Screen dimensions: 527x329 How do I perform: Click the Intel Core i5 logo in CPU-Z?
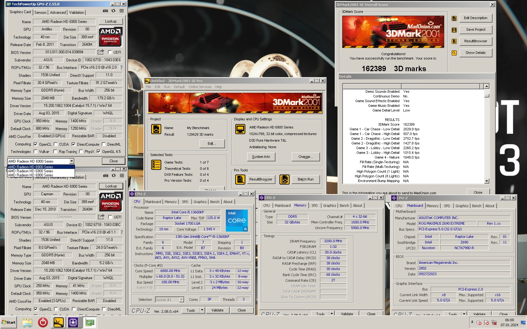pos(237,221)
